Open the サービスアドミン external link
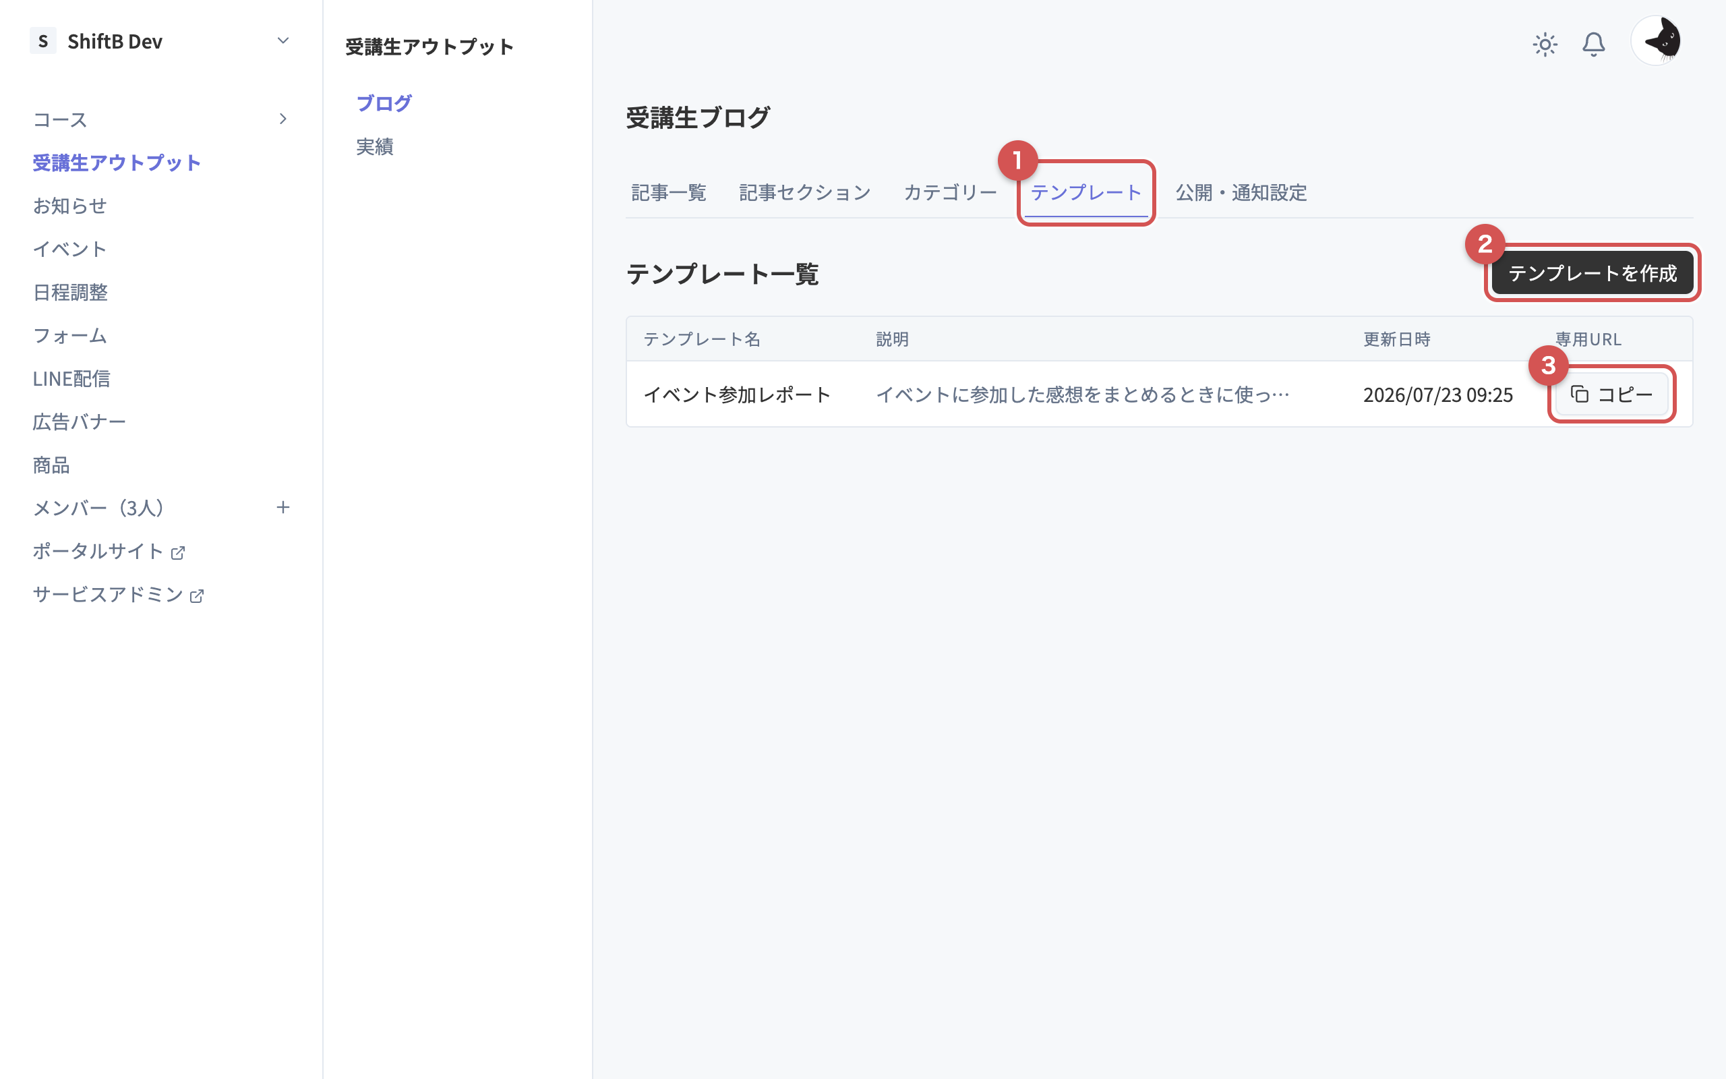The image size is (1726, 1079). coord(119,594)
